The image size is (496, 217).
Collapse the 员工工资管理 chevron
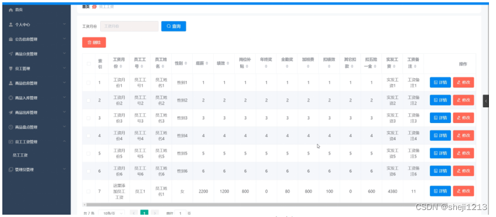64,141
